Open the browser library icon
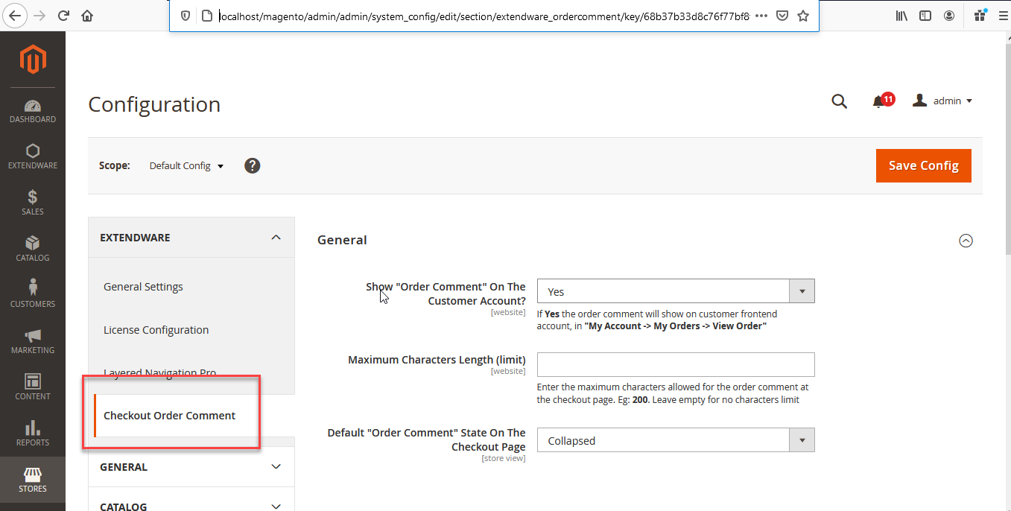 tap(901, 16)
